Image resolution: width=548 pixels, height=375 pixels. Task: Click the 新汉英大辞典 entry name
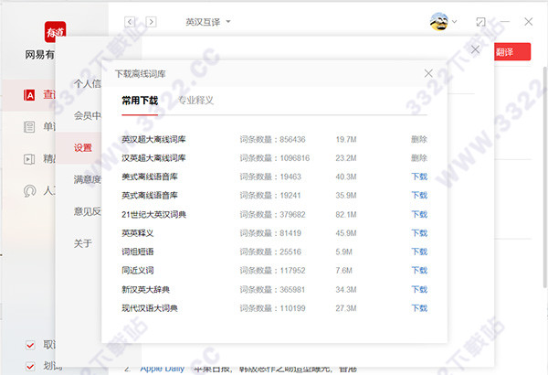point(145,290)
